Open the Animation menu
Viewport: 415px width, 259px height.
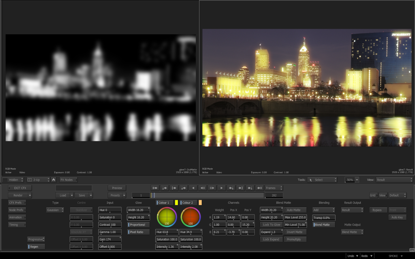click(17, 217)
